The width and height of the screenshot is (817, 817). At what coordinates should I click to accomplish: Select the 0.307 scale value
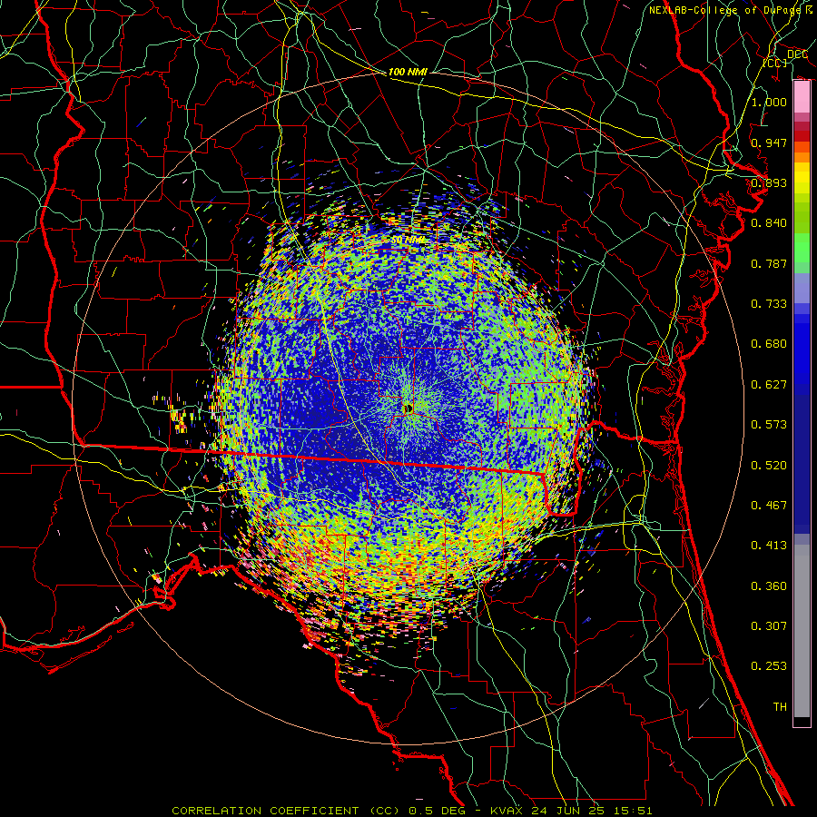769,625
